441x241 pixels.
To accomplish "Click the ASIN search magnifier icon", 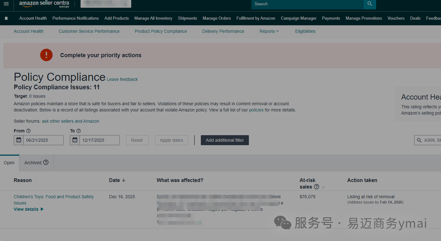I will (419, 140).
